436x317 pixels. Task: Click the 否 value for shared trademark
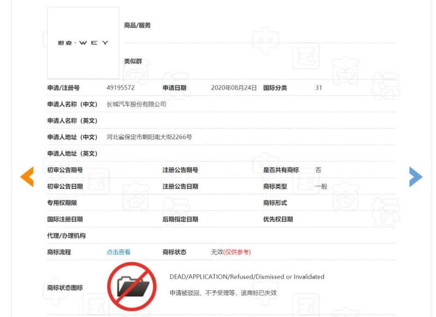[x=318, y=170]
